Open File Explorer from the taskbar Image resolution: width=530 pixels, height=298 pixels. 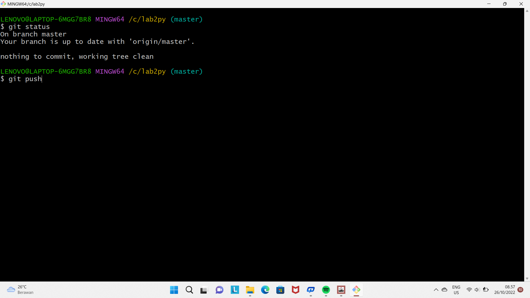click(250, 290)
